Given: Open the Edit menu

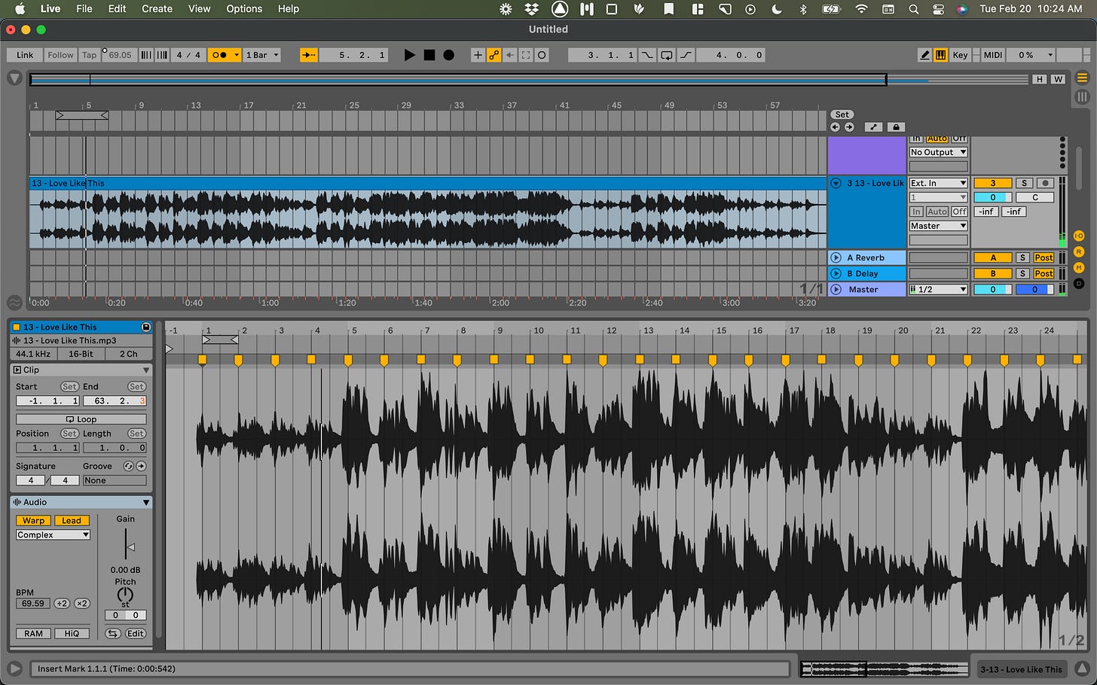Looking at the screenshot, I should (x=117, y=9).
